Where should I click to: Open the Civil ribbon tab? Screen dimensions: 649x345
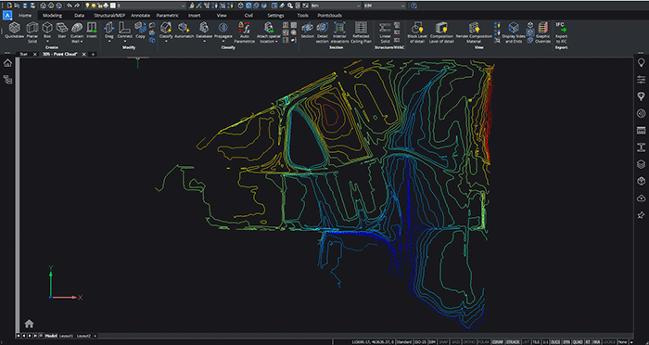248,16
